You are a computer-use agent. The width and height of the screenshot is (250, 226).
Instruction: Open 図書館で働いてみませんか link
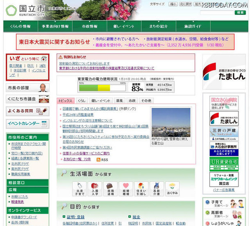point(90,109)
